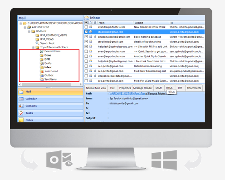Click the Contacts icon in navigation
Viewport: 225px width, 180px height.
21,106
